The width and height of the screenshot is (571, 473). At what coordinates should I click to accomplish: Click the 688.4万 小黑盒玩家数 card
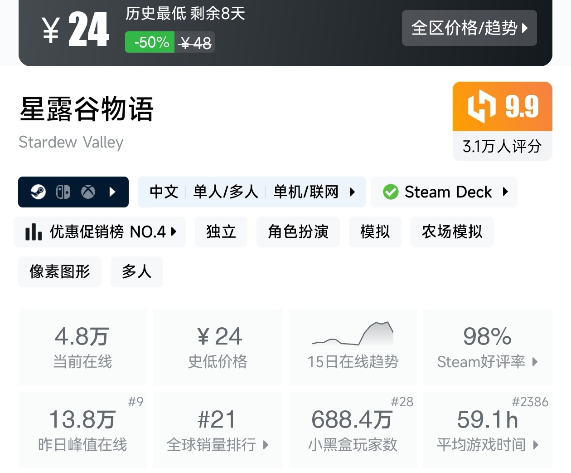click(x=353, y=430)
